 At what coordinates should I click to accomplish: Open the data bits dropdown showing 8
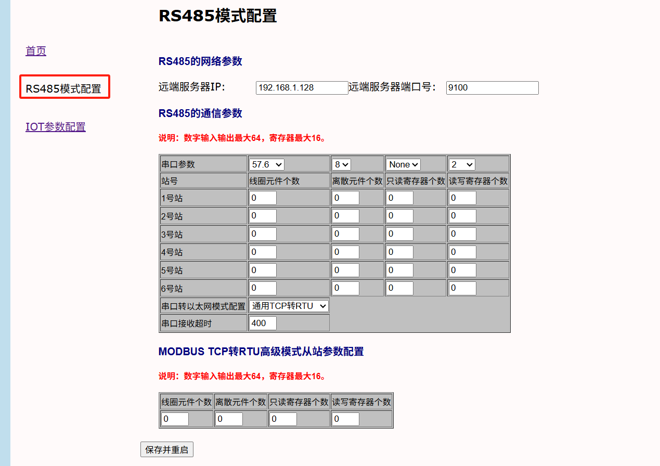pos(342,164)
